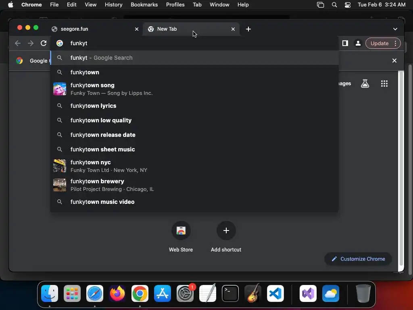The height and width of the screenshot is (310, 413).
Task: Select the New Tab tab
Action: tap(191, 29)
